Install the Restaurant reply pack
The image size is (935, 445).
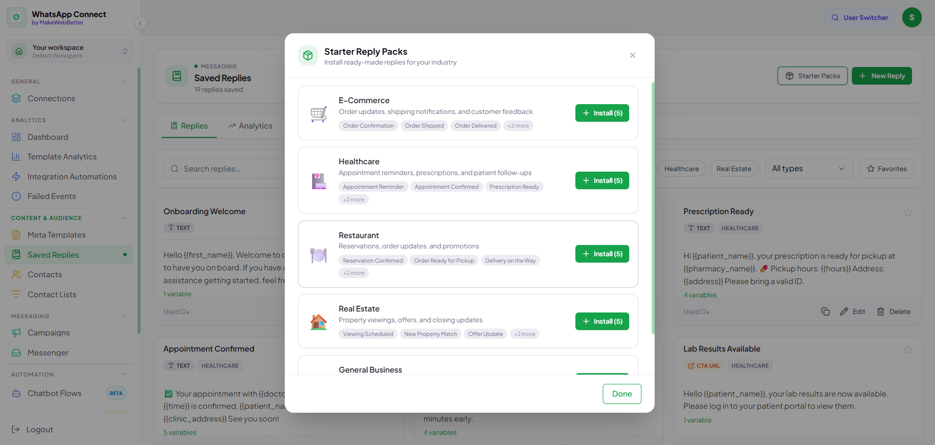pyautogui.click(x=602, y=254)
